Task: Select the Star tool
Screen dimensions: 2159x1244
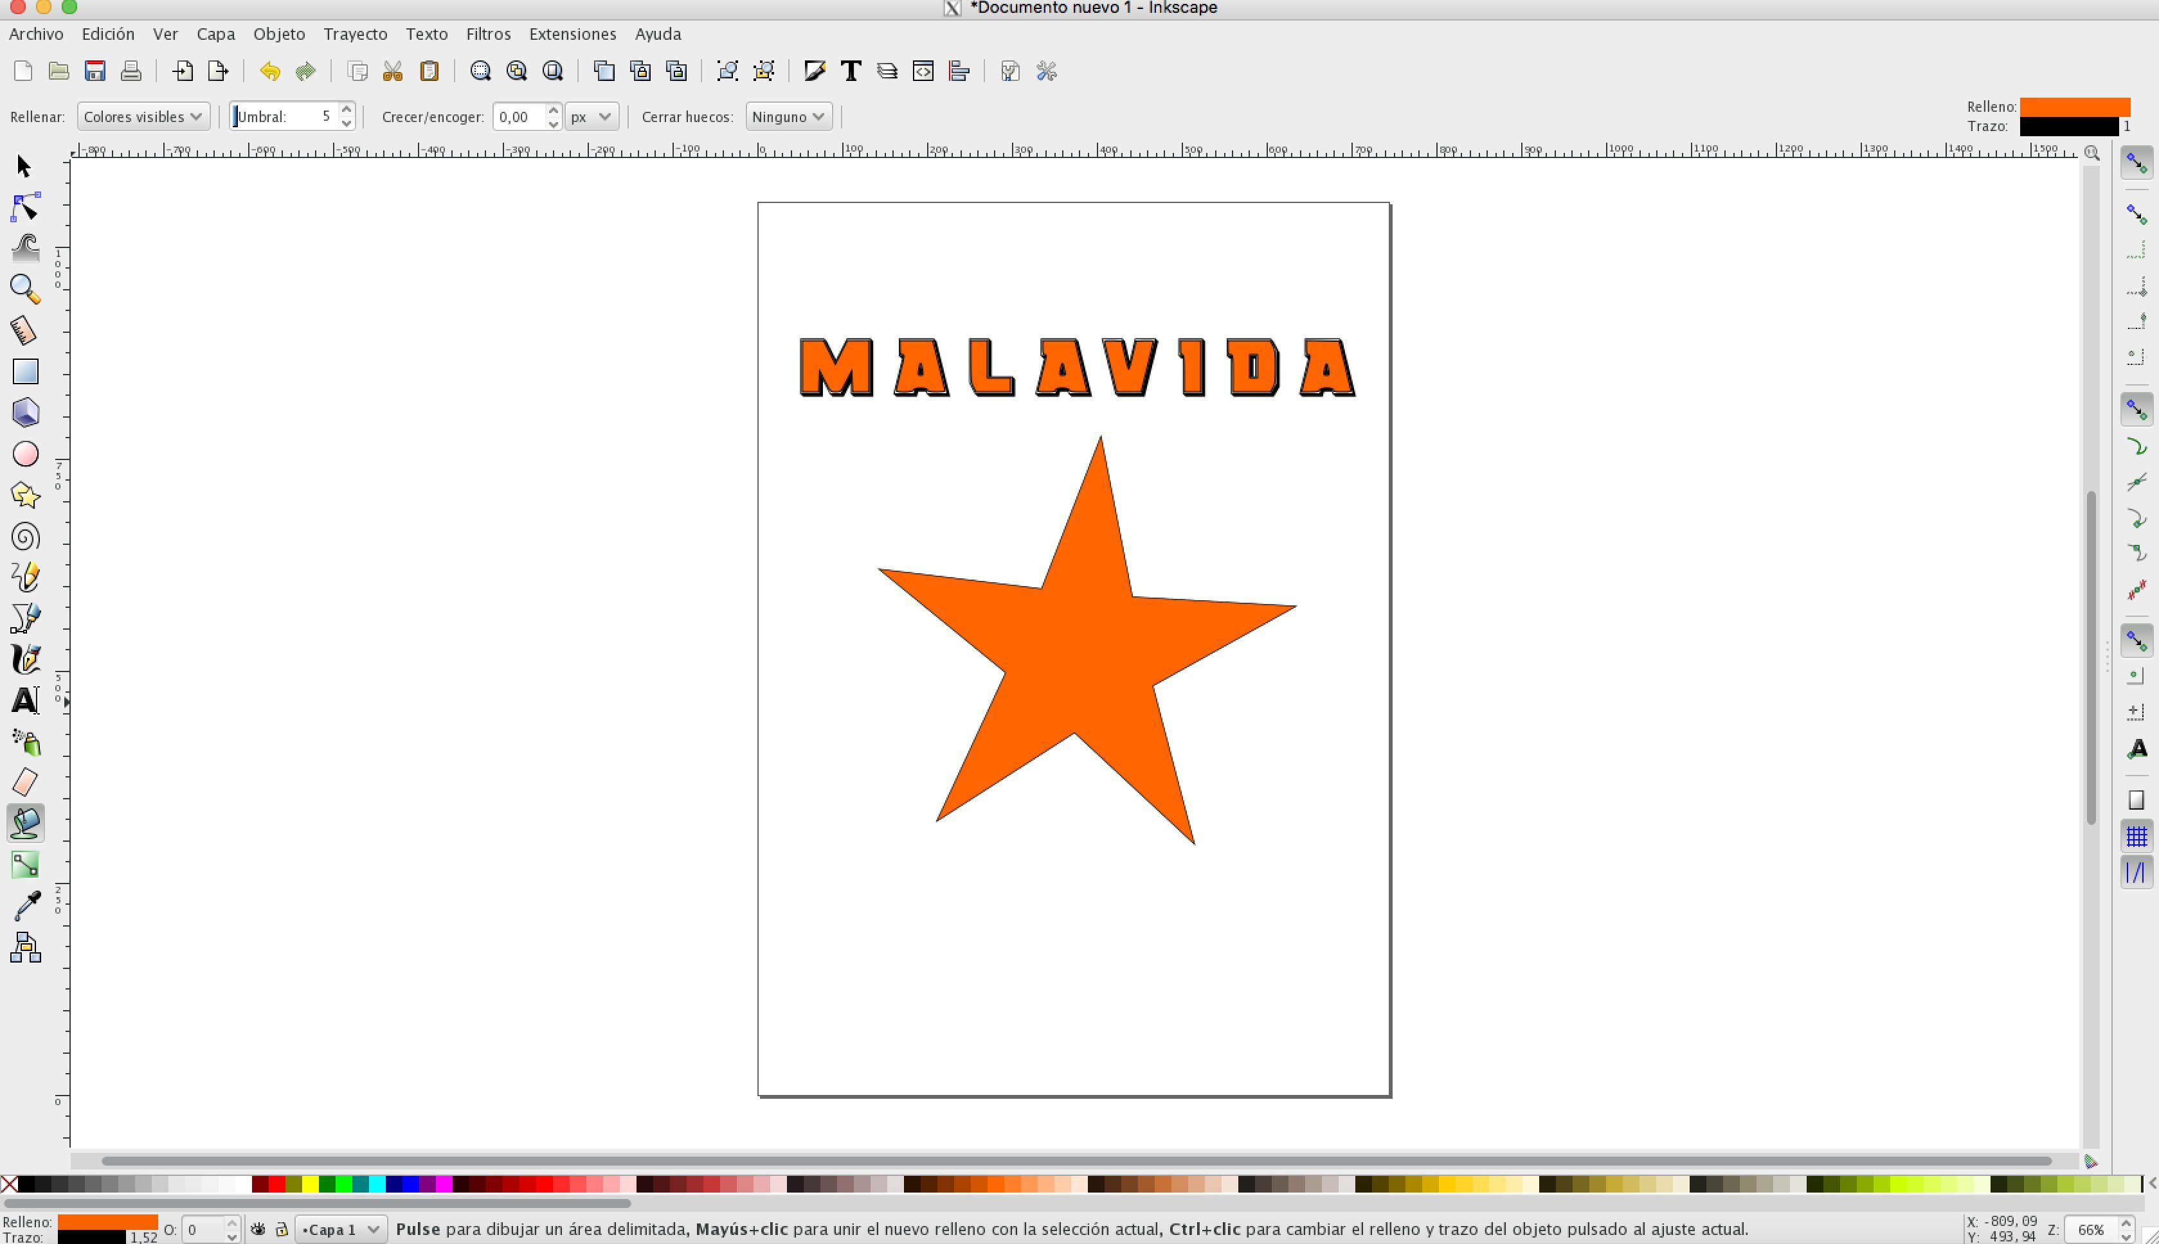Action: (26, 495)
